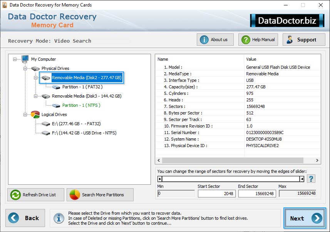Click the app icon in title bar
The image size is (330, 232).
click(4, 5)
